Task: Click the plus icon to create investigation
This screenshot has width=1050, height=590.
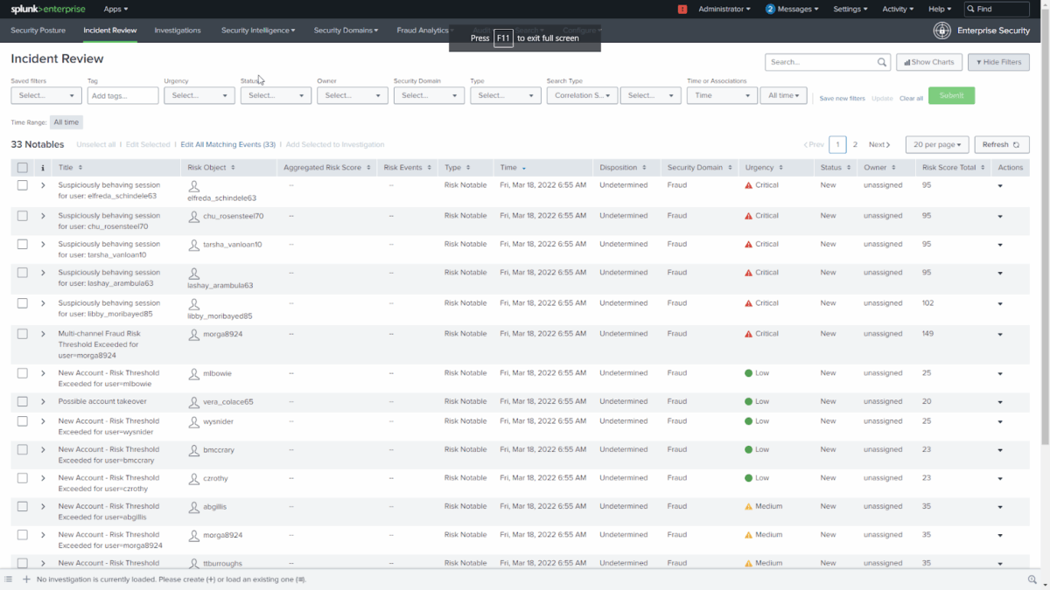Action: (26, 580)
